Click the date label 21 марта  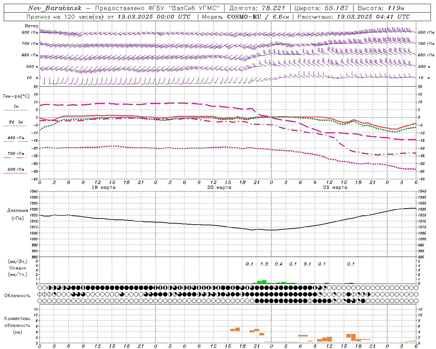[335, 187]
